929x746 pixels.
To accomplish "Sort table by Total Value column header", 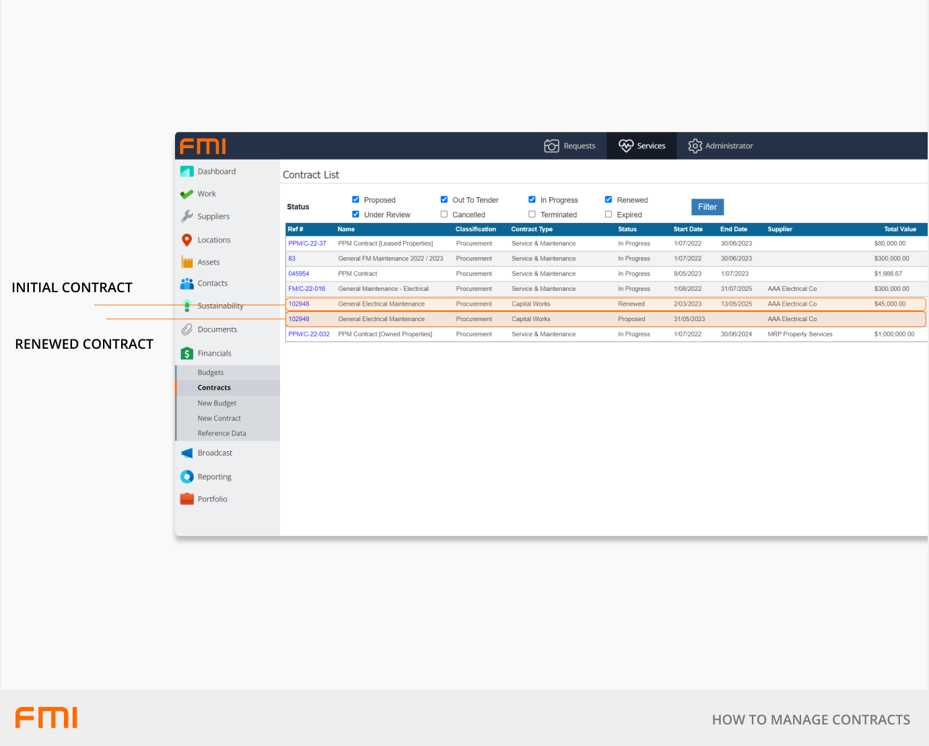I will [x=899, y=230].
